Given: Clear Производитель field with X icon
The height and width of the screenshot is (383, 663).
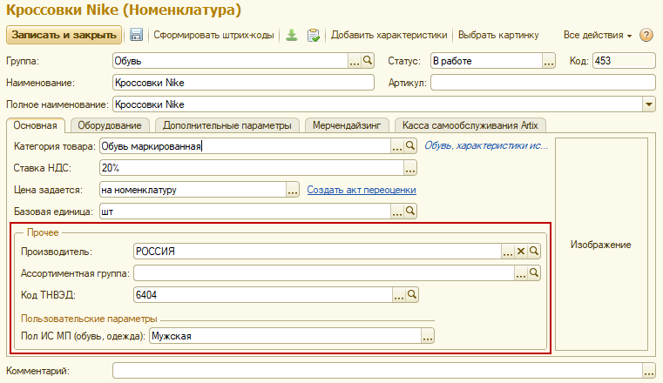Looking at the screenshot, I should (x=521, y=252).
